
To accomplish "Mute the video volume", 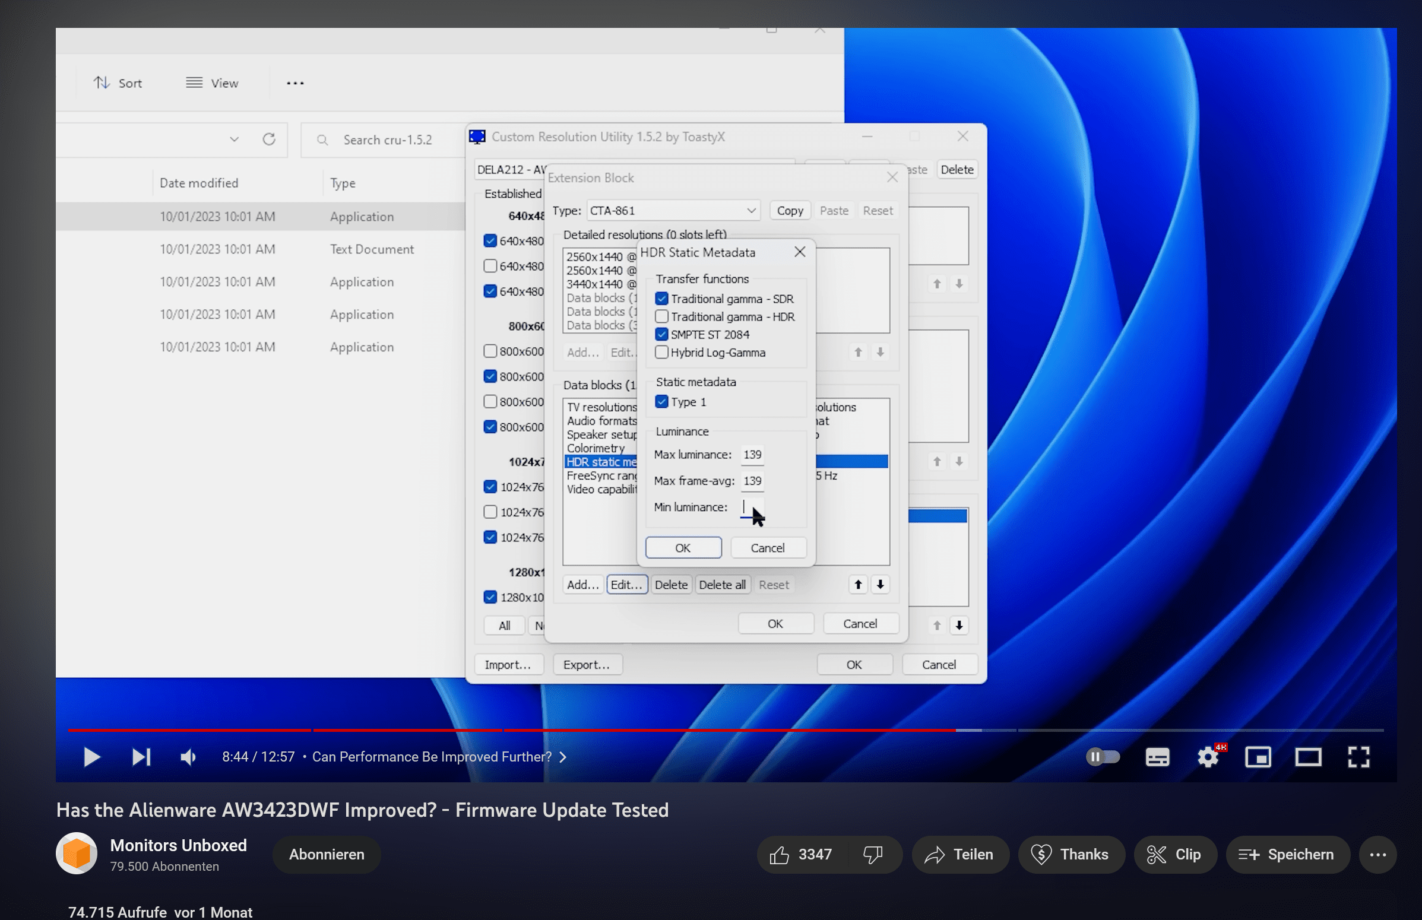I will tap(188, 757).
